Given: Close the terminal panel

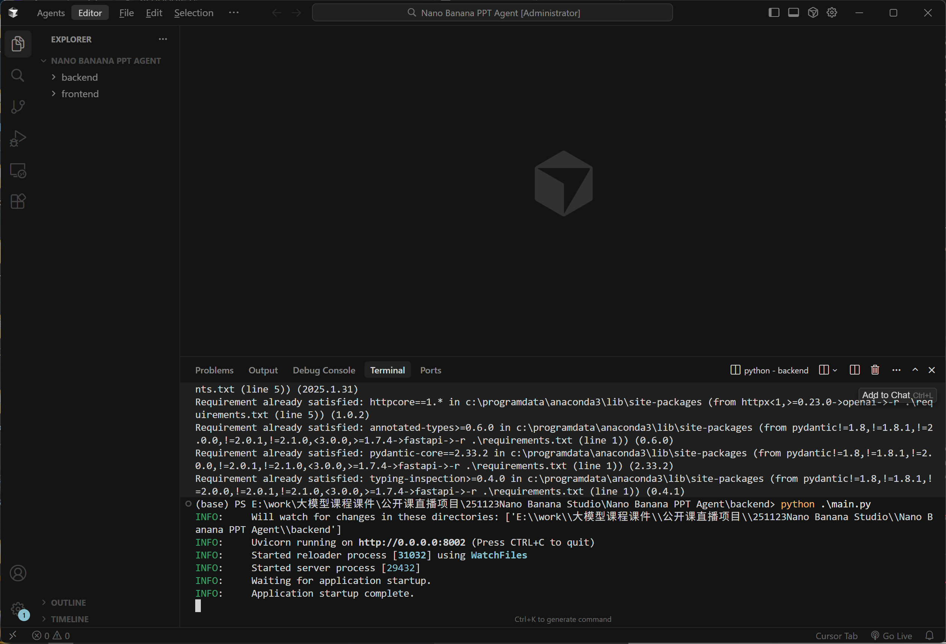Looking at the screenshot, I should point(931,370).
